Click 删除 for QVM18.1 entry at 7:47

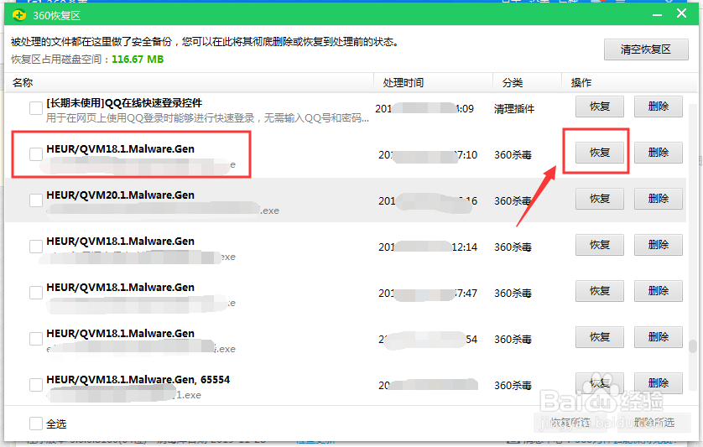tap(659, 291)
